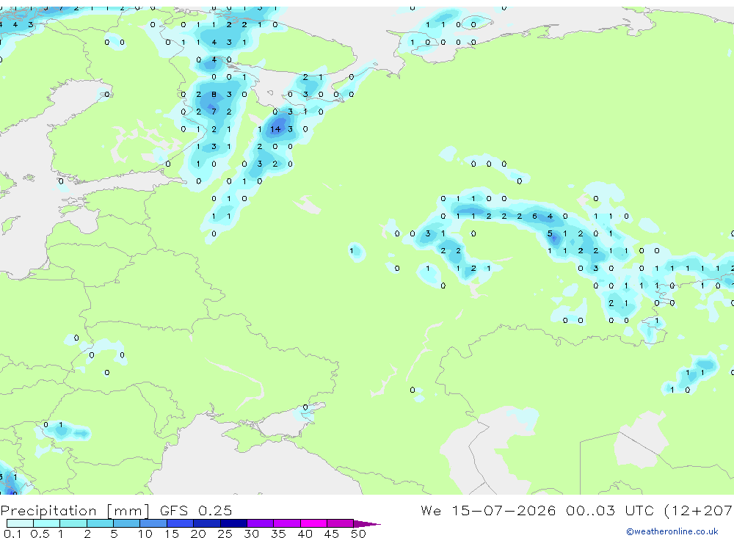Click the '40' label on the legend scale
This screenshot has height=538, width=734.
pyautogui.click(x=305, y=534)
